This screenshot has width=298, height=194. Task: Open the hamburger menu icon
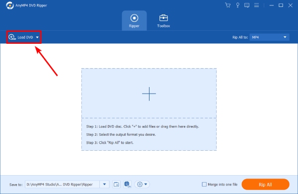[x=256, y=5]
